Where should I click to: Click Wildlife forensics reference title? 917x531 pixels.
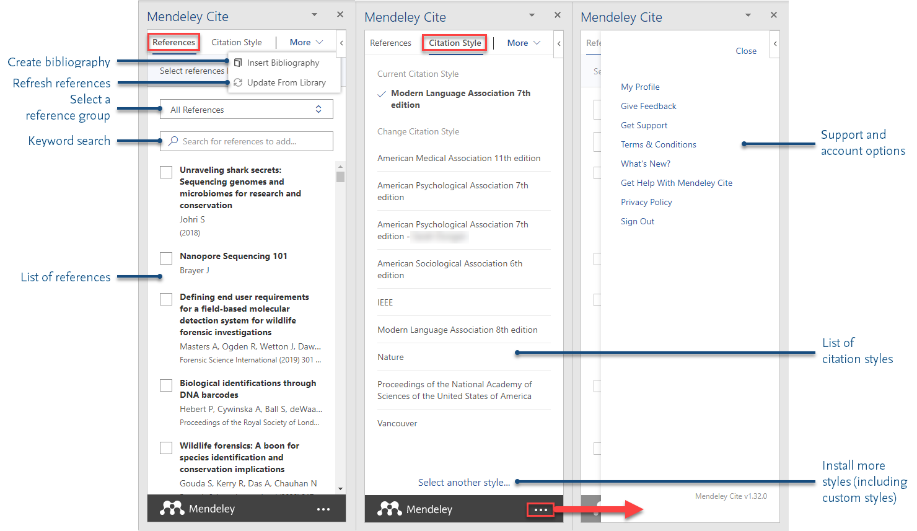pyautogui.click(x=239, y=457)
